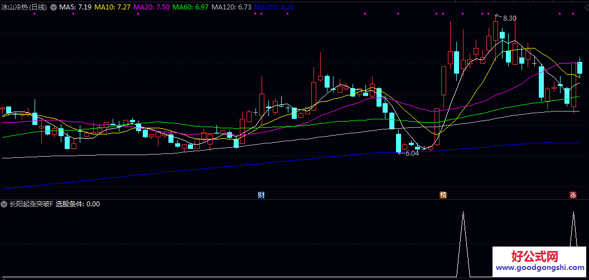Click the yellow MA10: 7.27 label
The image size is (589, 280).
[x=112, y=7]
